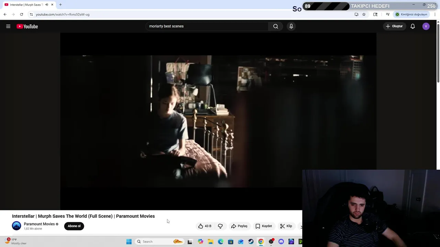This screenshot has height=247, width=440.
Task: Open the Windows Start menu
Action: pyautogui.click(x=129, y=242)
